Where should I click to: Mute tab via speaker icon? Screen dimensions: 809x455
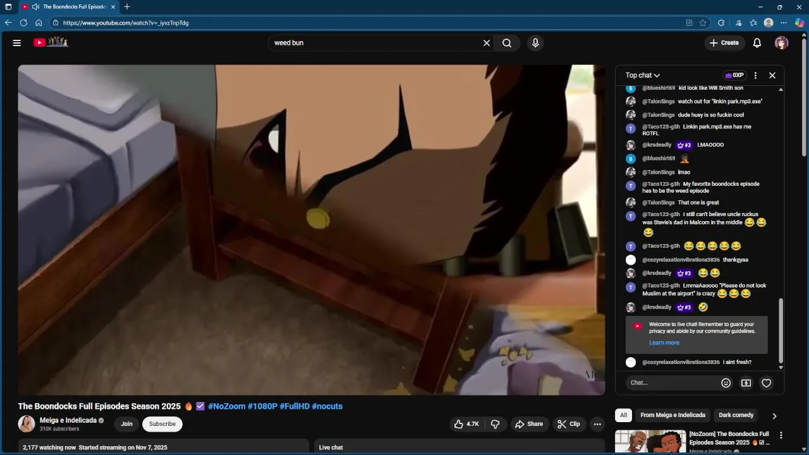35,7
